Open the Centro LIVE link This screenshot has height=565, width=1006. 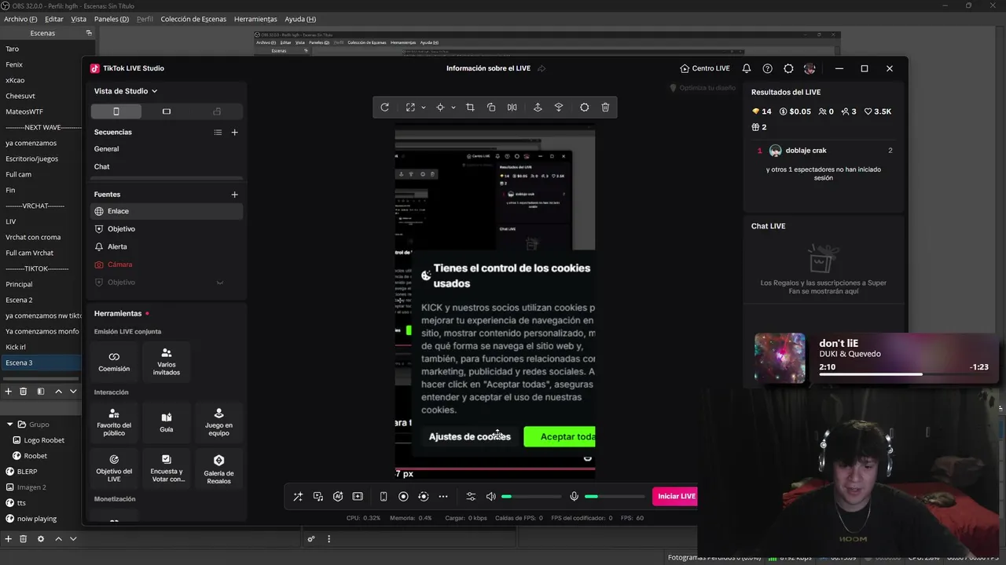click(705, 68)
